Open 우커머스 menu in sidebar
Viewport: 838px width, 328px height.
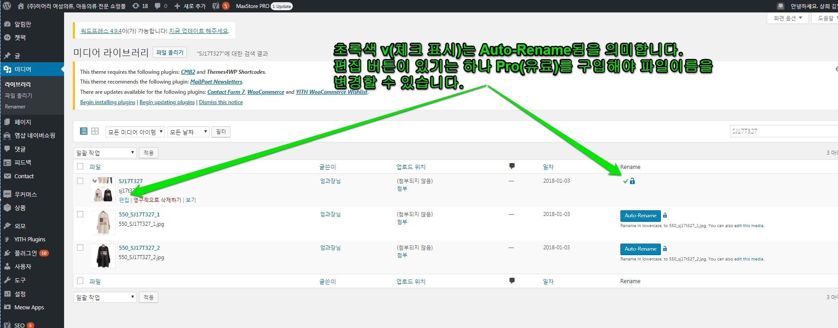[x=25, y=194]
